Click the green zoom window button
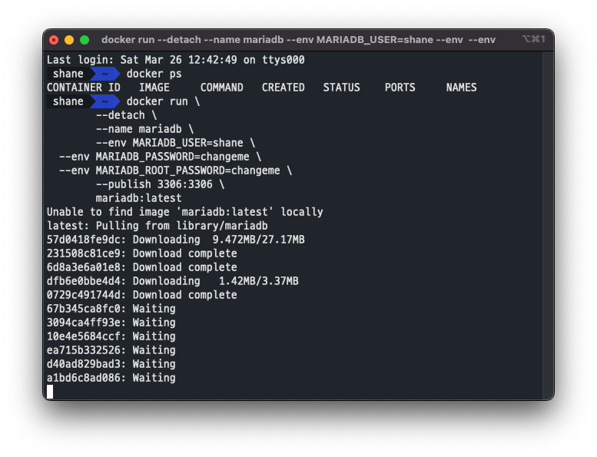This screenshot has width=597, height=457. pyautogui.click(x=85, y=40)
